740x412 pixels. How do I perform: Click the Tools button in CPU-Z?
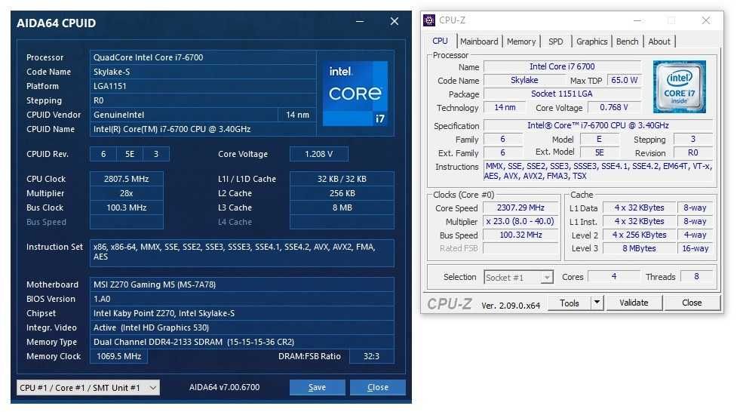[570, 303]
